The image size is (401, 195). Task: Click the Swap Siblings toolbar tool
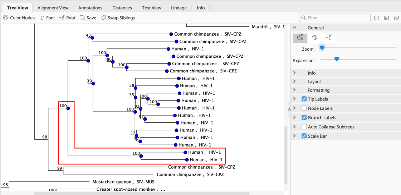(x=118, y=18)
